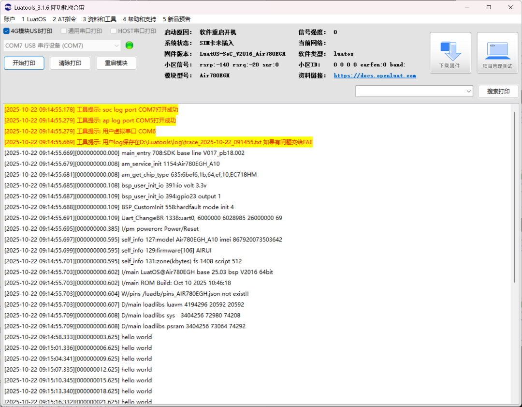Open the 4 帮助和支持 menu
This screenshot has width=522, height=407.
tap(139, 19)
